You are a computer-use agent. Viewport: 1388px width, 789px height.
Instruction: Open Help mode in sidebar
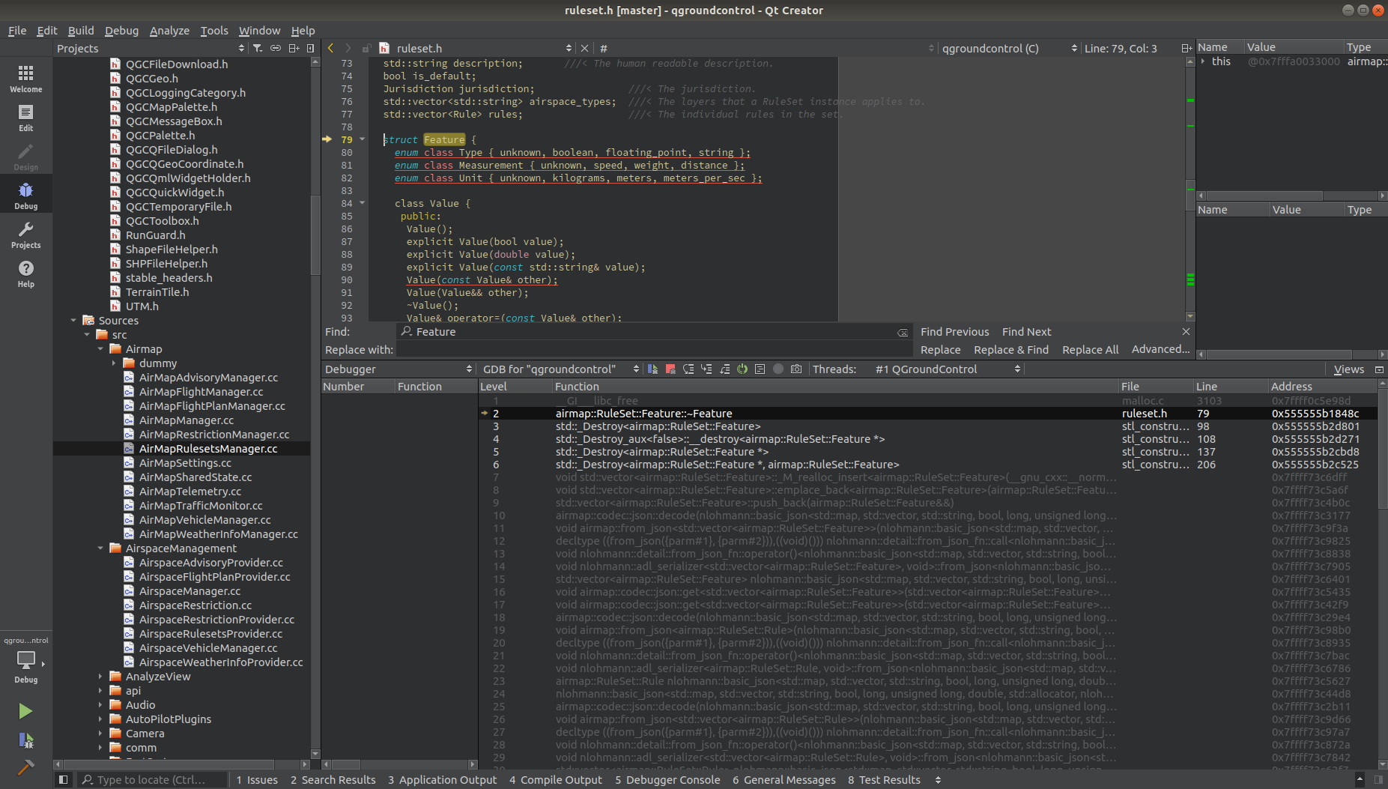tap(25, 273)
